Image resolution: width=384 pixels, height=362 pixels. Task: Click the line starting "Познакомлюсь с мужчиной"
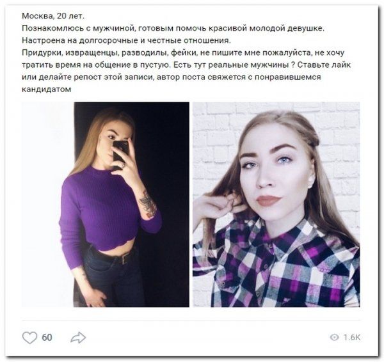pos(173,28)
